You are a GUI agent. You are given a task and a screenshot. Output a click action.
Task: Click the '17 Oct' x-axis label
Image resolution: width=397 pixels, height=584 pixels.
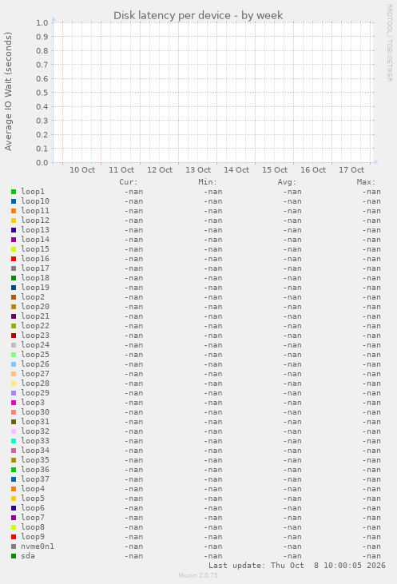[351, 170]
